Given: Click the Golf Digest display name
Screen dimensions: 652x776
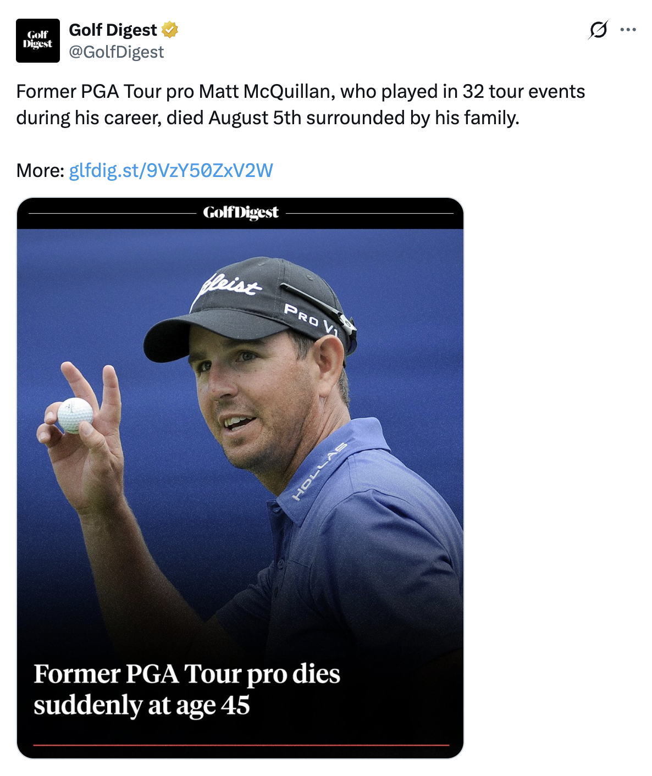Looking at the screenshot, I should 113,30.
